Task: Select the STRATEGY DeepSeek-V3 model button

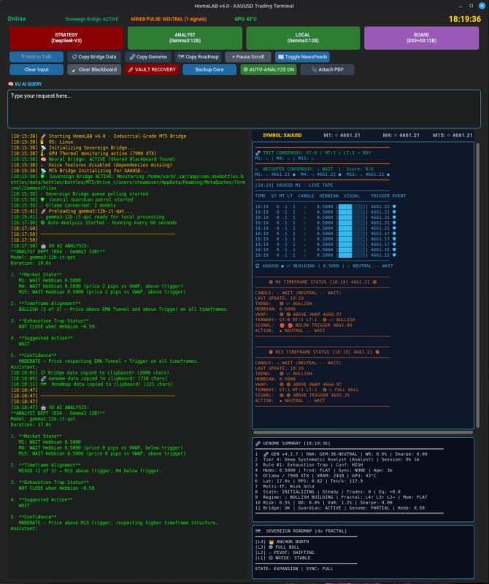Action: point(66,38)
